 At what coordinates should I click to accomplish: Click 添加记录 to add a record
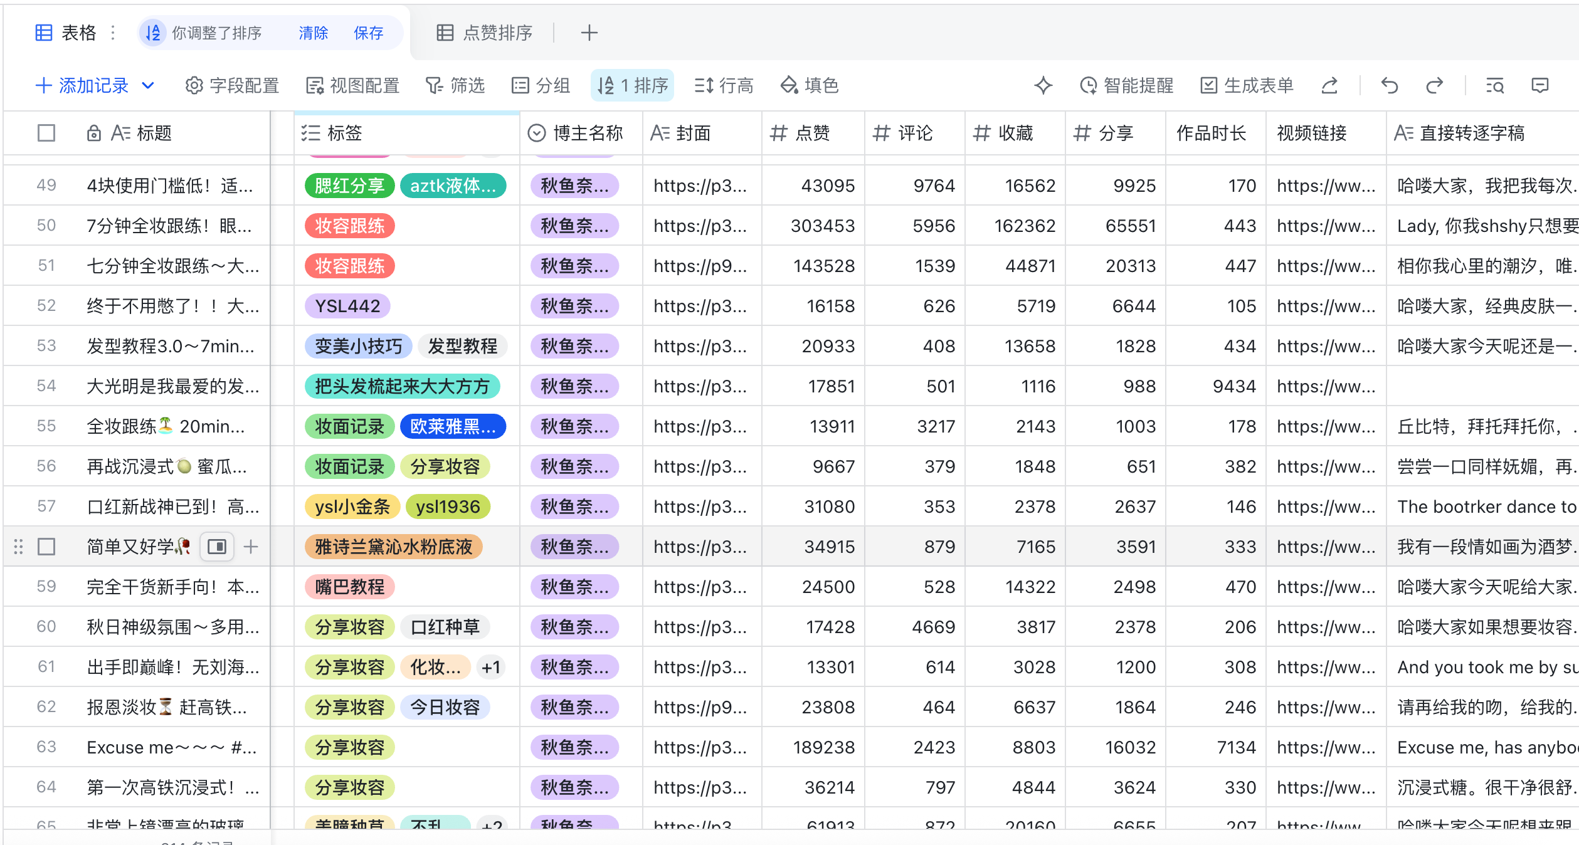coord(82,85)
